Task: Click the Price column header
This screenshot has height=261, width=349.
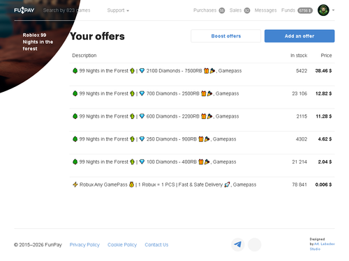Action: tap(326, 55)
